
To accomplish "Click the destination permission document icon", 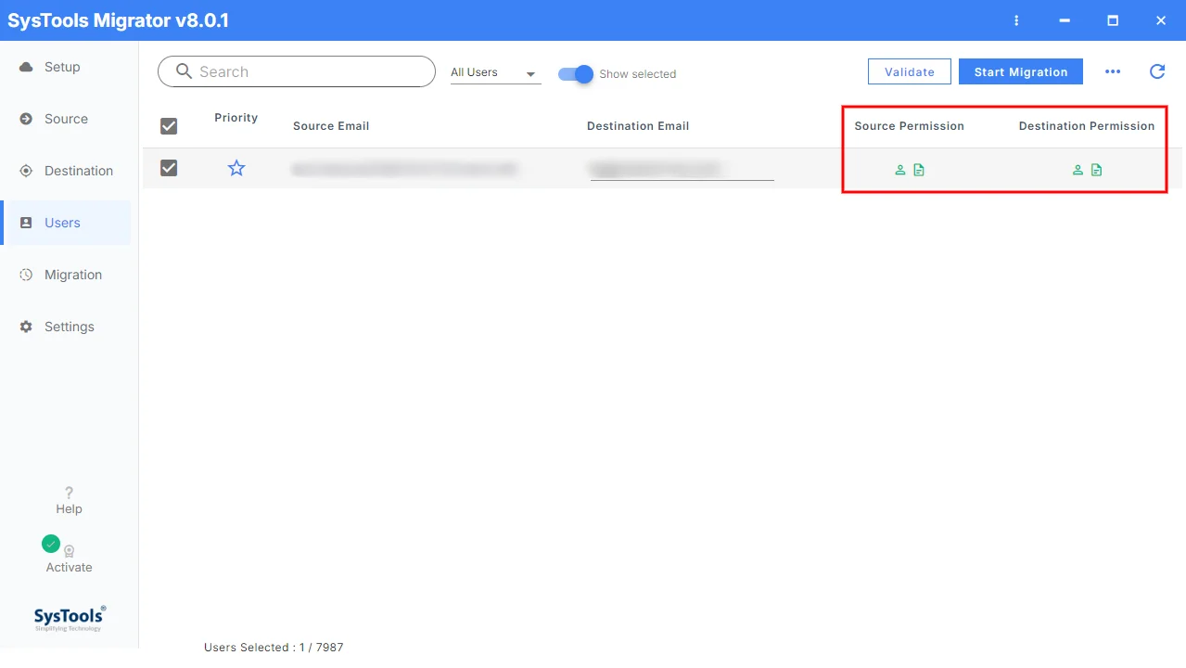I will tap(1097, 170).
